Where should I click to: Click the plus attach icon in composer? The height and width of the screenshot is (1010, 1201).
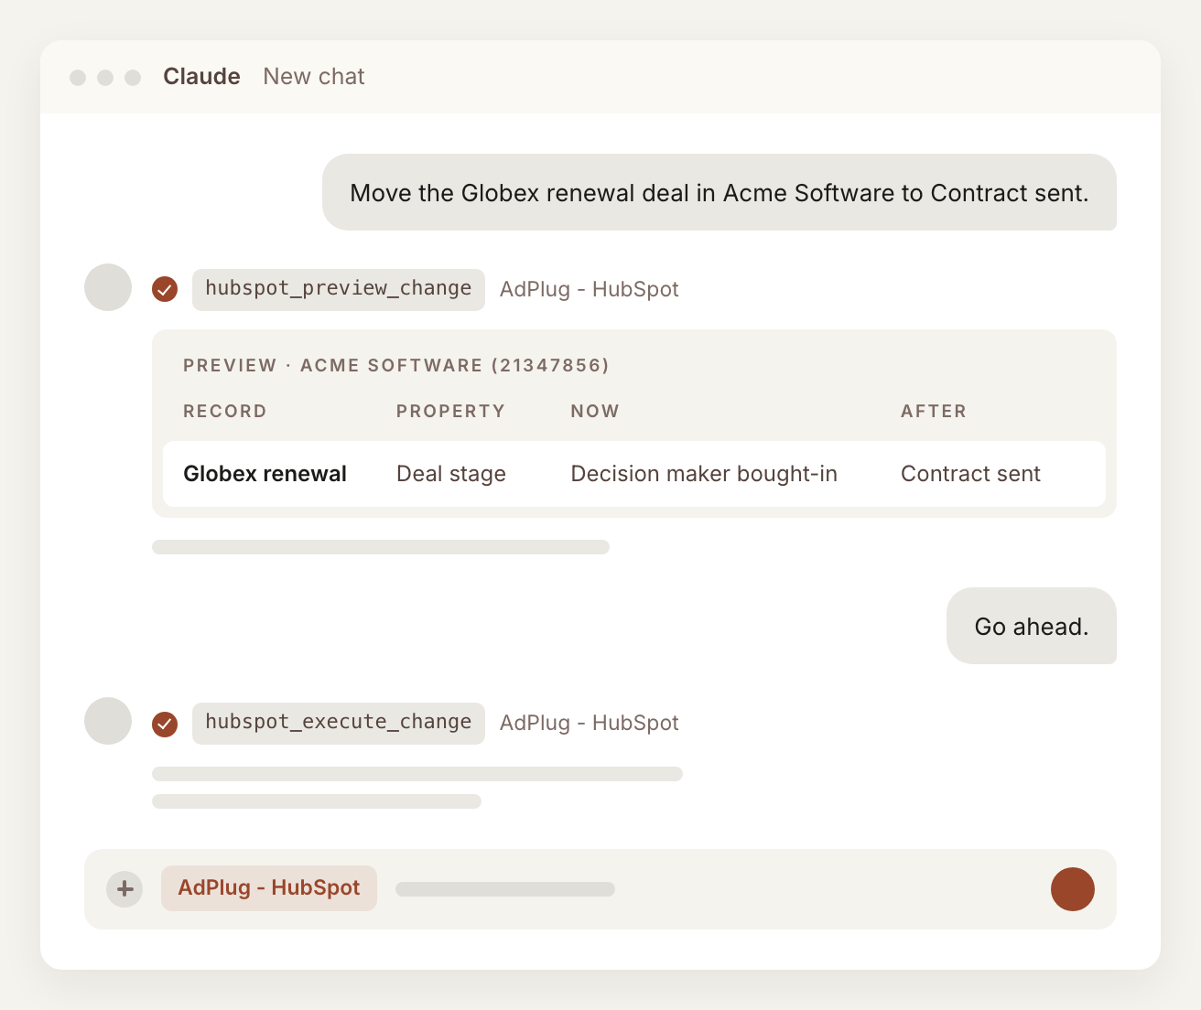[124, 889]
